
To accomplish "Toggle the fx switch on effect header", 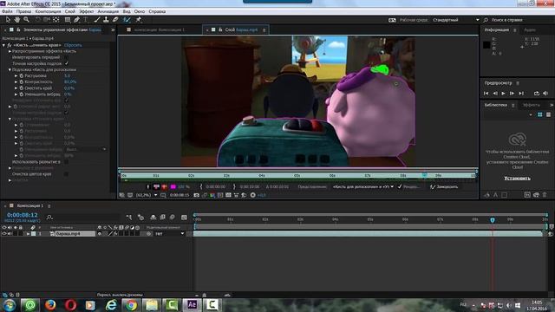I will pos(10,45).
